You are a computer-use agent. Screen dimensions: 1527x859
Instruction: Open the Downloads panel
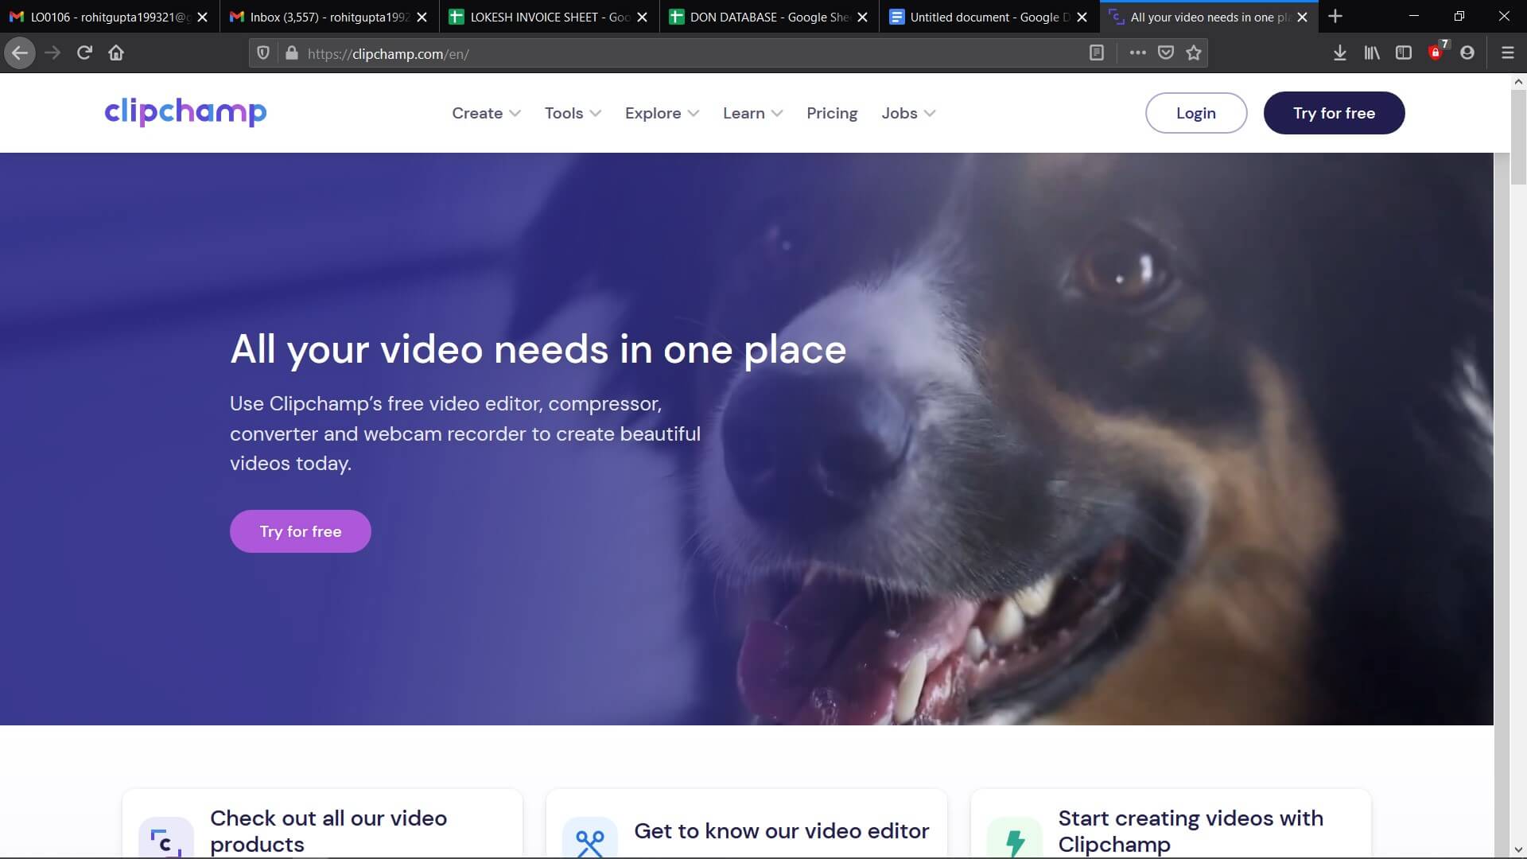1339,52
